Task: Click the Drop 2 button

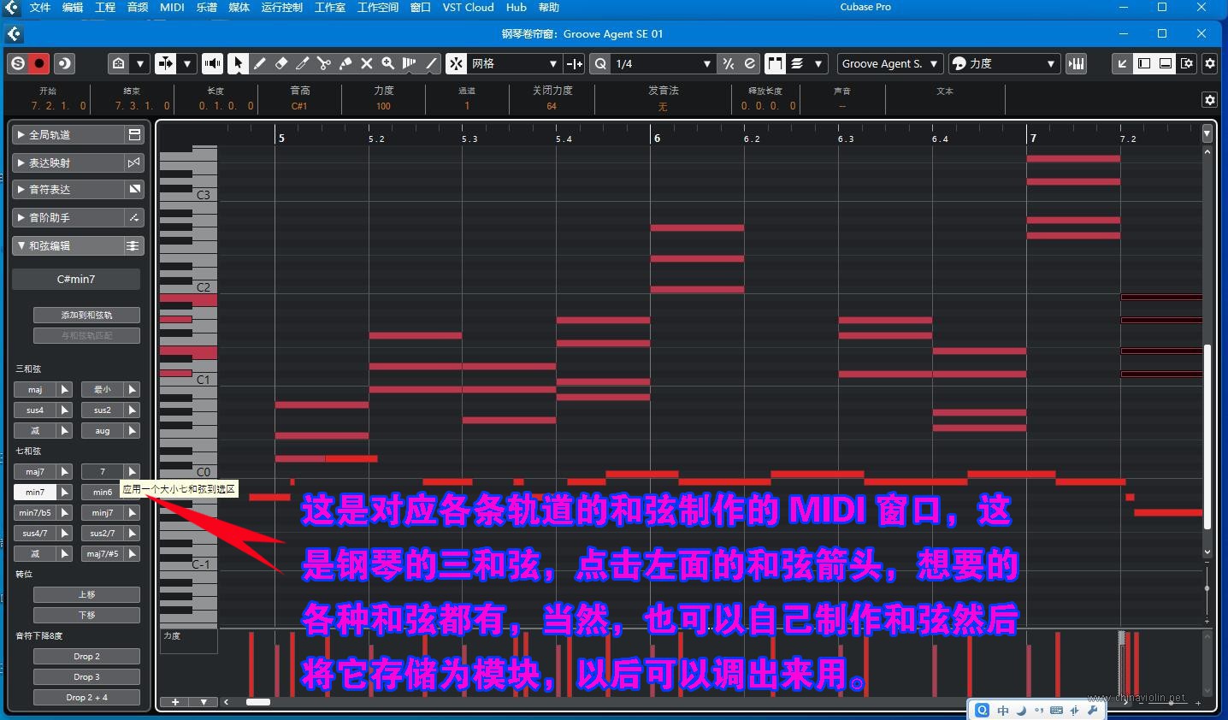Action: [x=86, y=657]
